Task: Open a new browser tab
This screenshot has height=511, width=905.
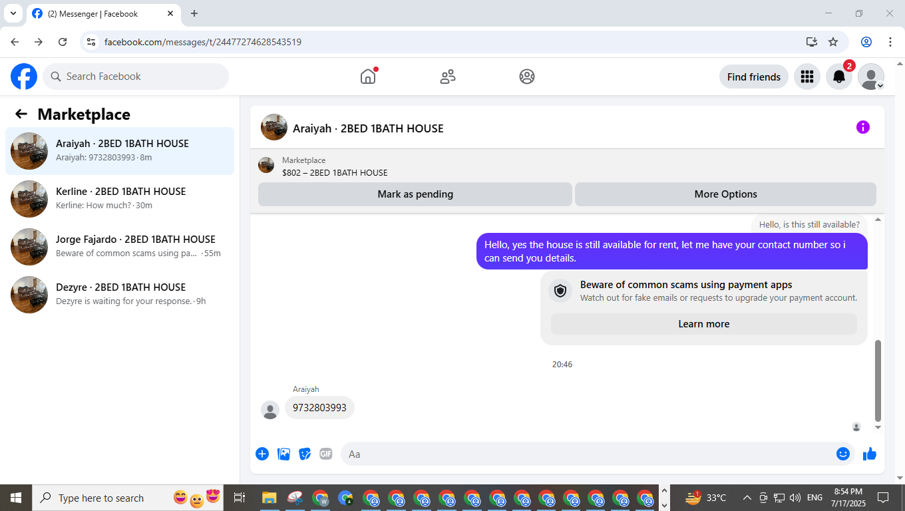Action: pos(194,13)
